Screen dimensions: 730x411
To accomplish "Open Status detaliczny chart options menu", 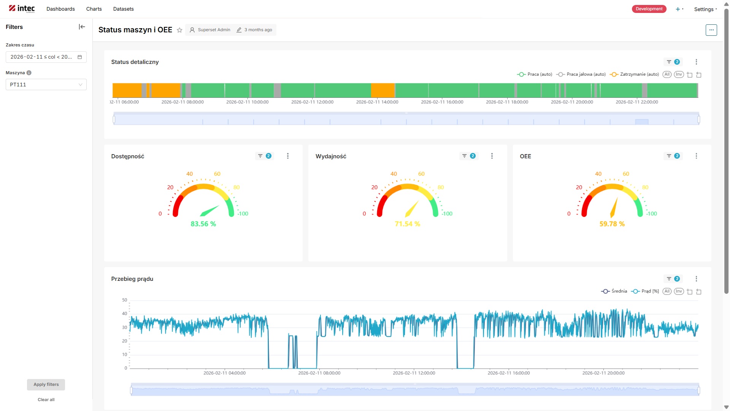I will point(696,62).
